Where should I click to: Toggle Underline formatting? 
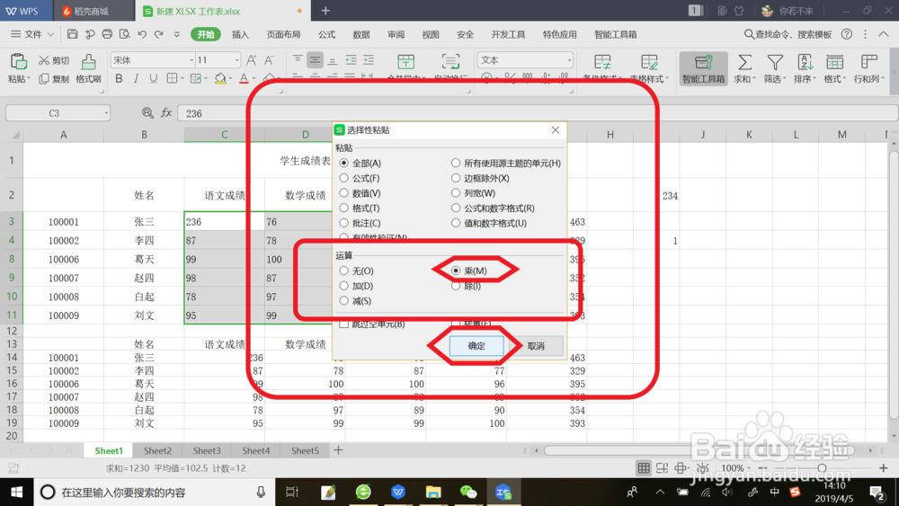coord(153,78)
